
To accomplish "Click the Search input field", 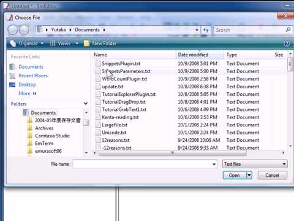I will (249, 30).
